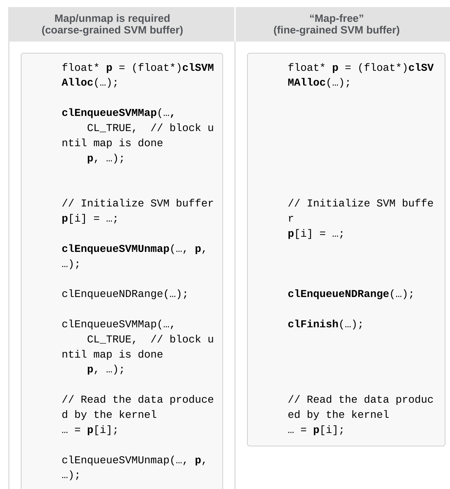The image size is (450, 489).
Task: Click second CL_TRUE argument after clEnqueueNDRange
Action: click(109, 339)
